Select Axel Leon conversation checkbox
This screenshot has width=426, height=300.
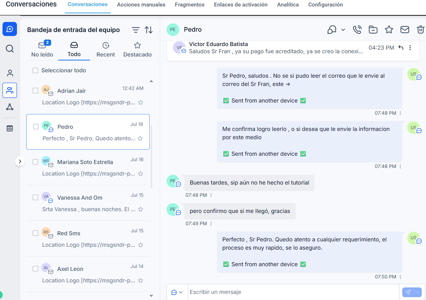click(x=35, y=268)
